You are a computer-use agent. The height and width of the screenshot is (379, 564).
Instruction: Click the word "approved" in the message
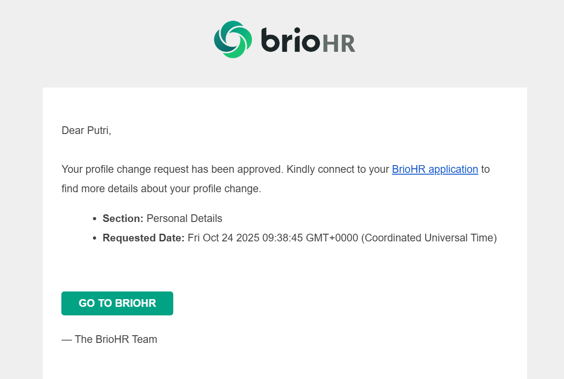261,169
